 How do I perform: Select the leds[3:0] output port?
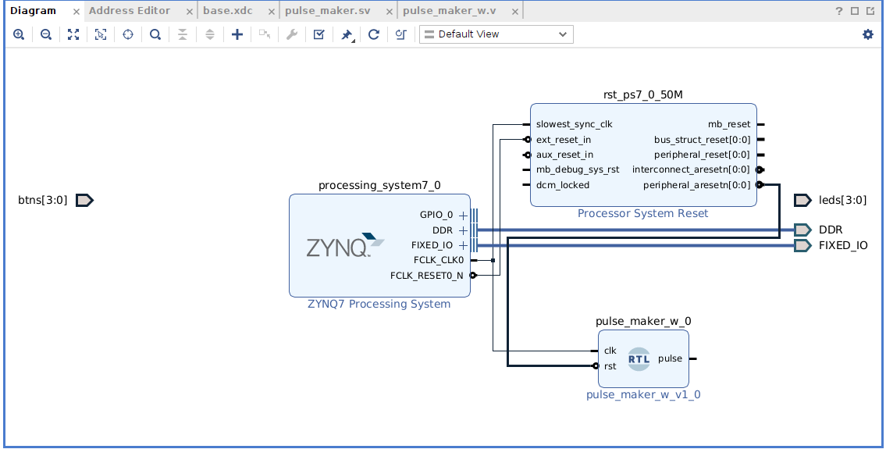802,201
